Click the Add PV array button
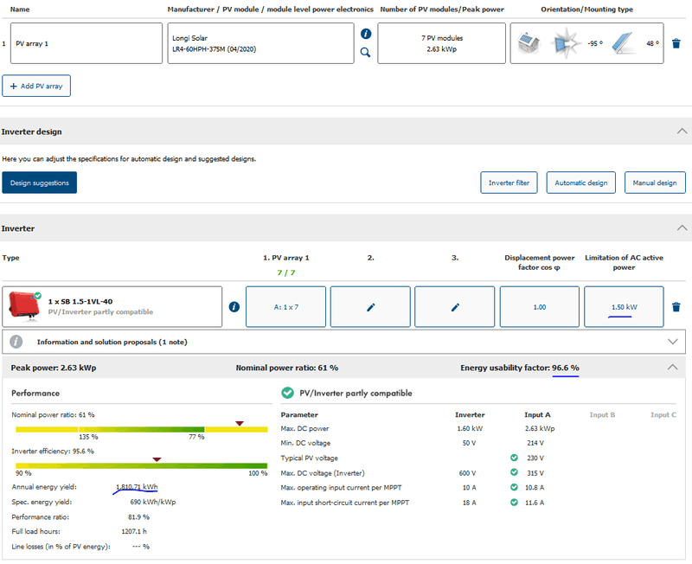The height and width of the screenshot is (564, 692). tap(36, 87)
